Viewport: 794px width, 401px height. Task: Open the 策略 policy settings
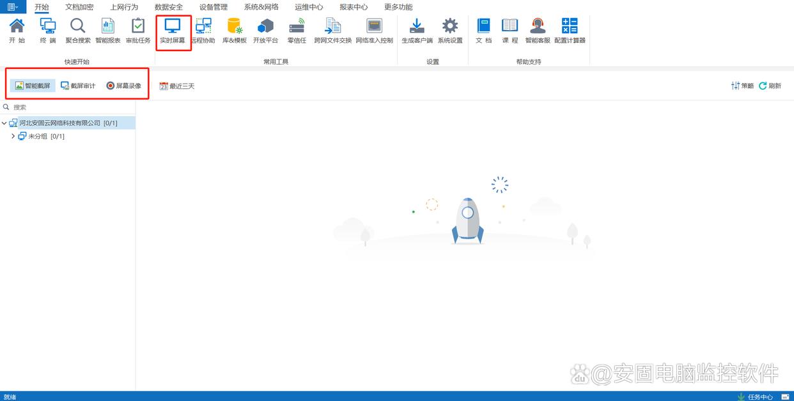click(x=743, y=86)
